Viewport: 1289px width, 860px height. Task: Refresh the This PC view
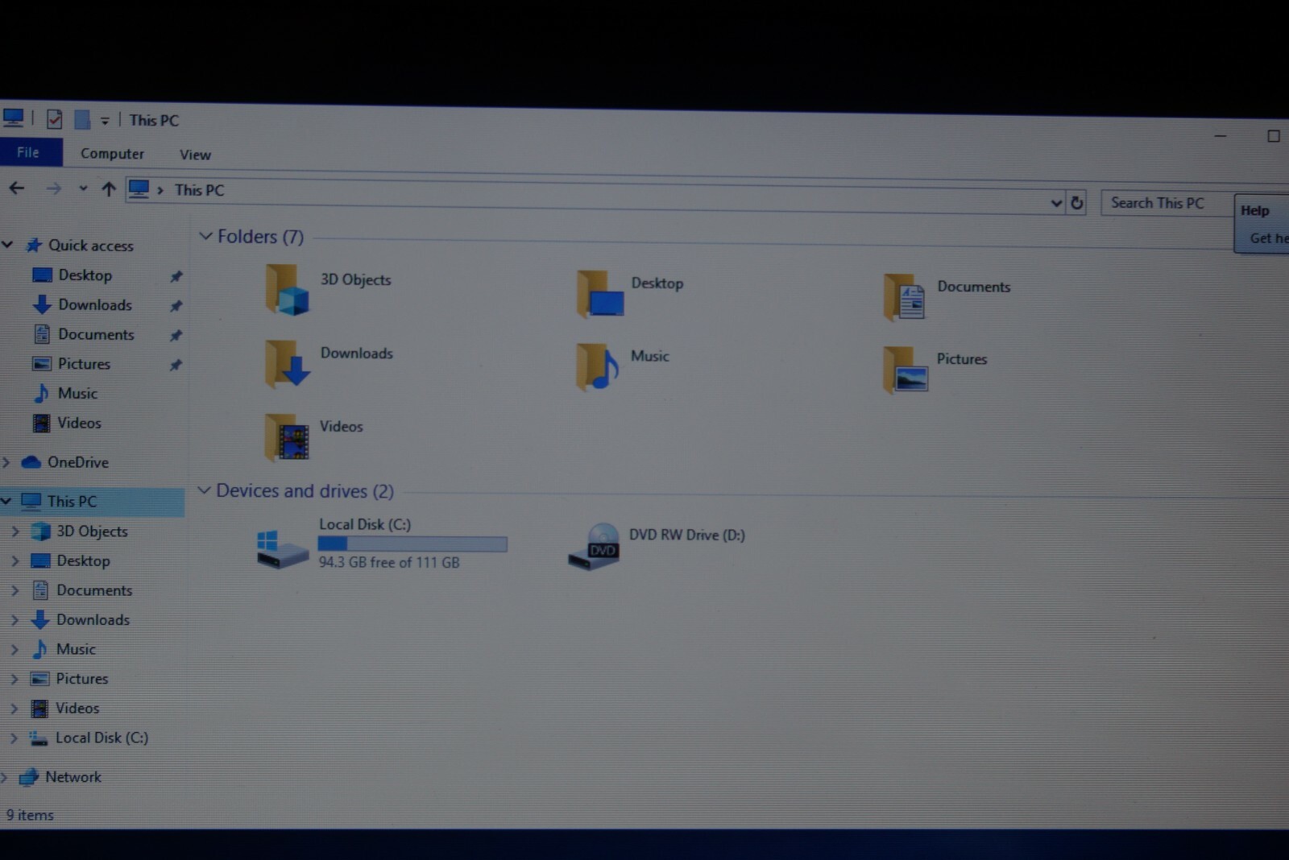click(x=1077, y=203)
